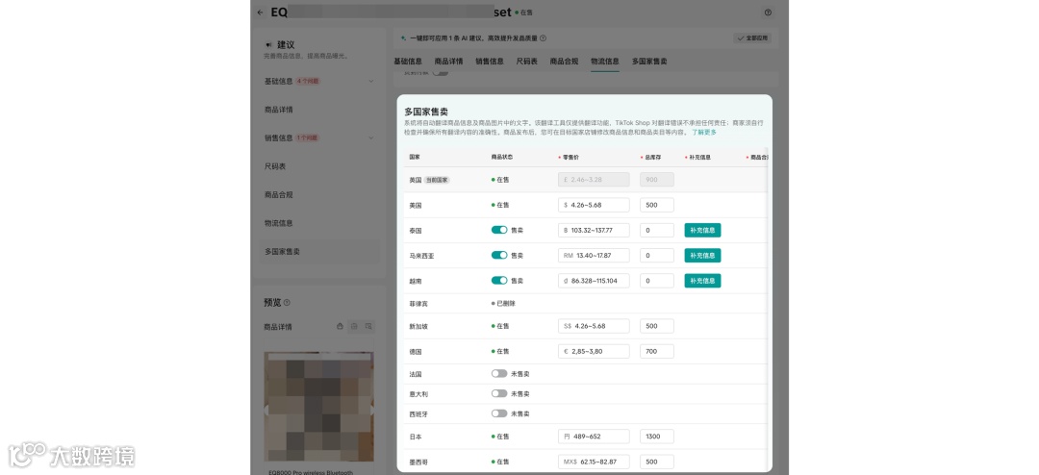Image resolution: width=1039 pixels, height=475 pixels.
Task: Click the stock field in the 马来西亚 row
Action: coord(657,255)
